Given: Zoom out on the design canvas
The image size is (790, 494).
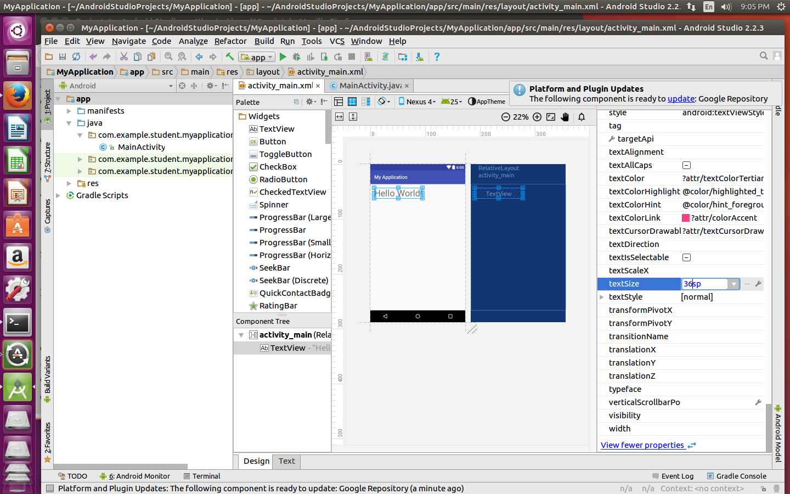Looking at the screenshot, I should tap(505, 117).
